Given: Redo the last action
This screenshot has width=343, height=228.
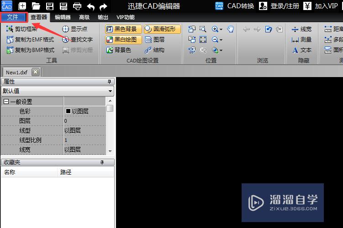Looking at the screenshot, I should coord(103,6).
